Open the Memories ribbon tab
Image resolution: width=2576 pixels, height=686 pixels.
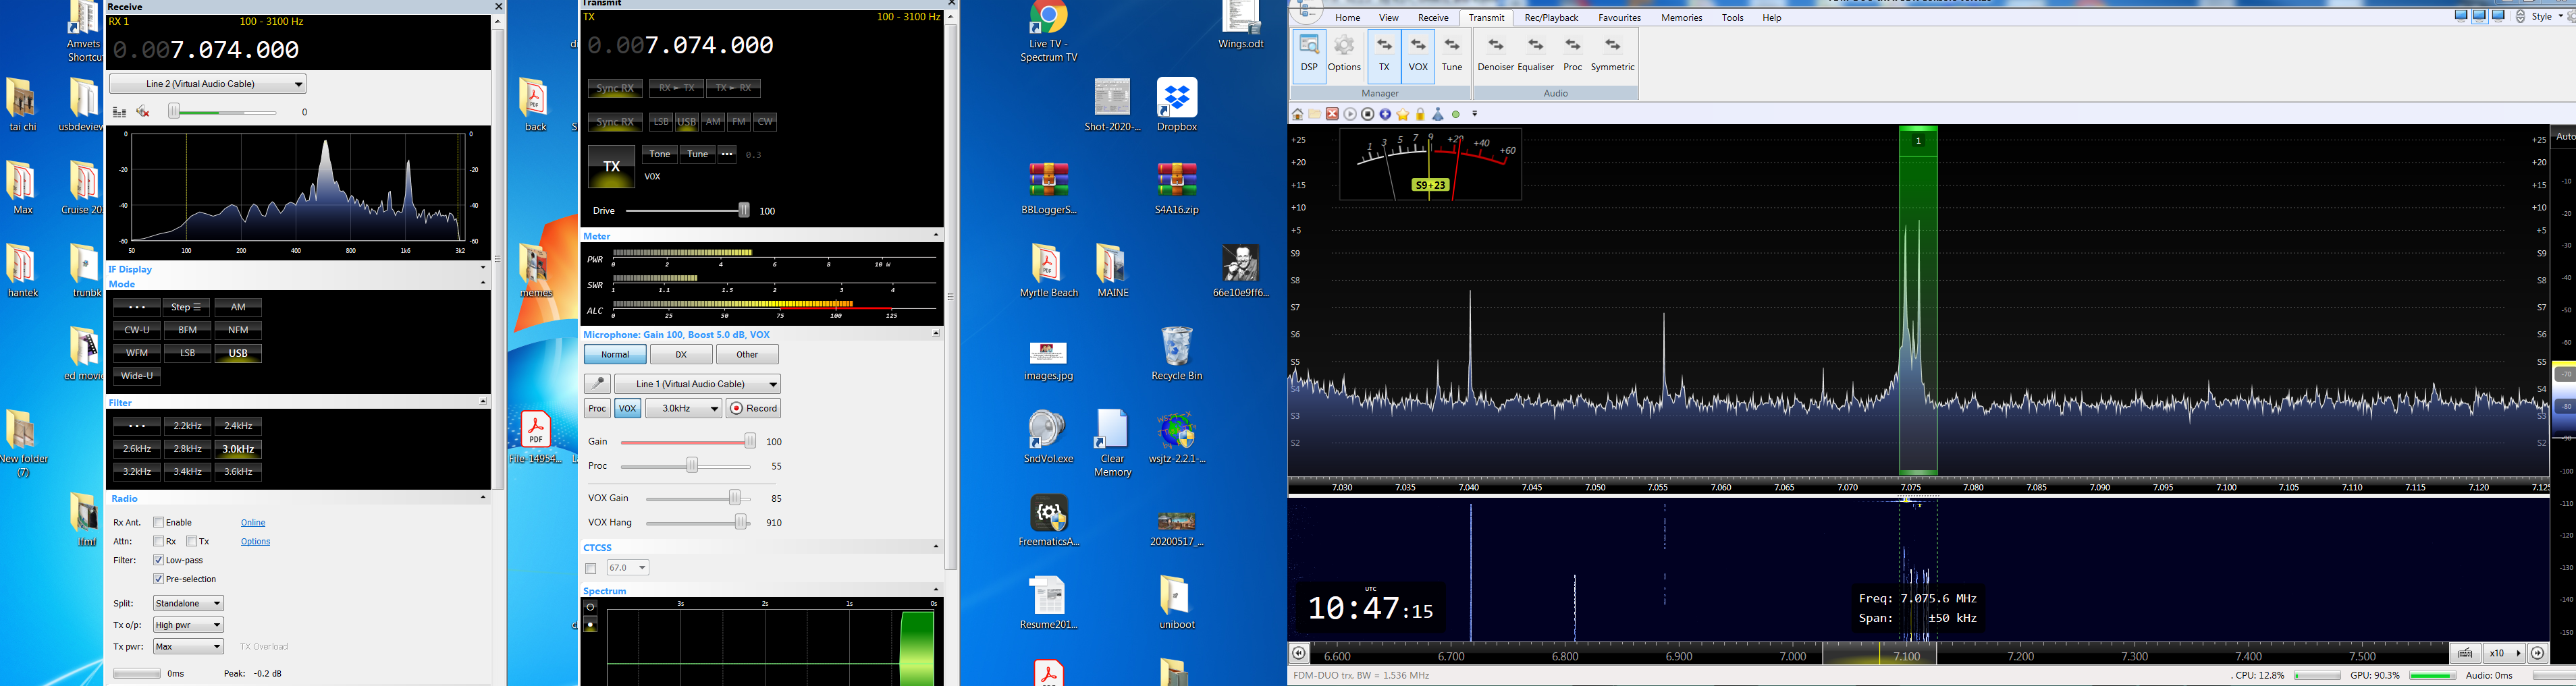pyautogui.click(x=1681, y=18)
